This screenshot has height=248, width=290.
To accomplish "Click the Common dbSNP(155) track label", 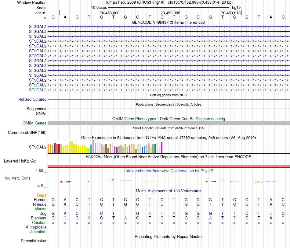I will [x=27, y=133].
